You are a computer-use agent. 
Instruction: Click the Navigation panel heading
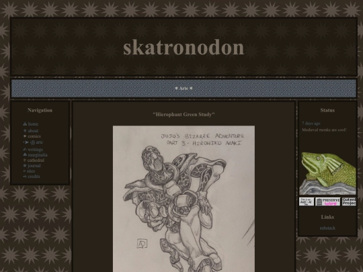[x=40, y=110]
